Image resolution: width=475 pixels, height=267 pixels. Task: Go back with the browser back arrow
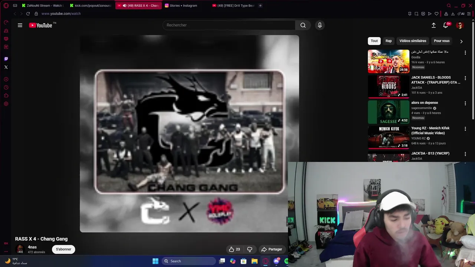[x=15, y=14]
